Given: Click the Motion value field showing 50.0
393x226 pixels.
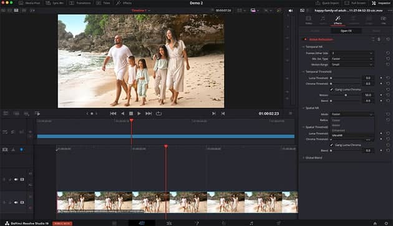Looking at the screenshot, I should (x=367, y=95).
